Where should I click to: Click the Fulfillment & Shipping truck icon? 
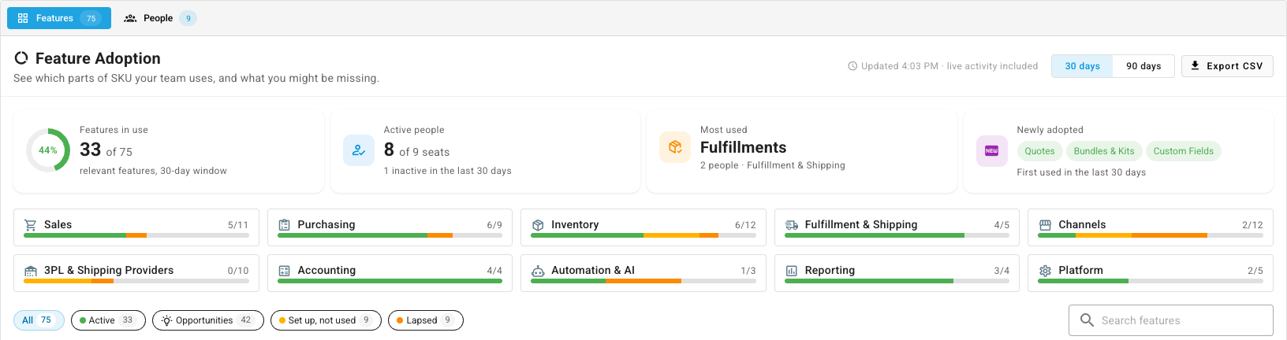point(792,225)
